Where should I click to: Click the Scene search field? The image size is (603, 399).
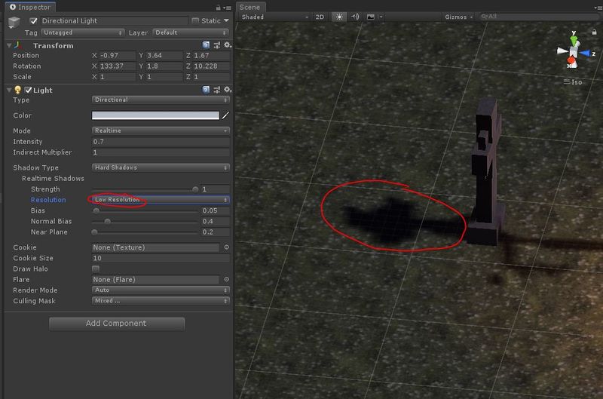(538, 17)
